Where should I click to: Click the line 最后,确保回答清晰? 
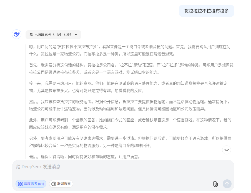[85, 157]
